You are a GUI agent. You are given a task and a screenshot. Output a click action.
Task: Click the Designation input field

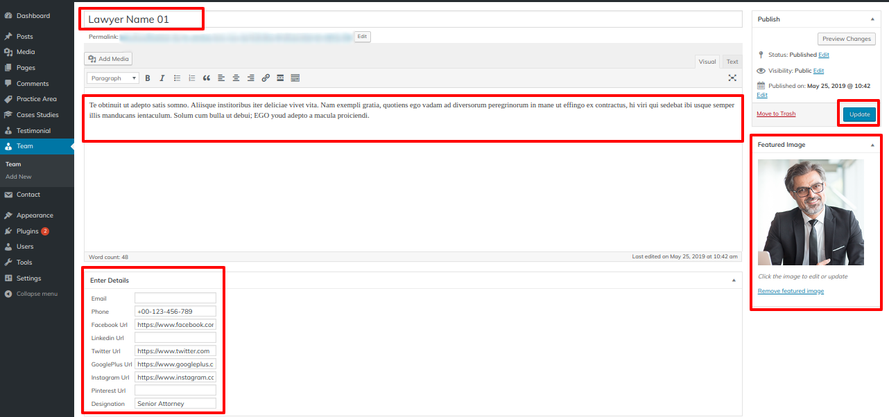pos(175,404)
